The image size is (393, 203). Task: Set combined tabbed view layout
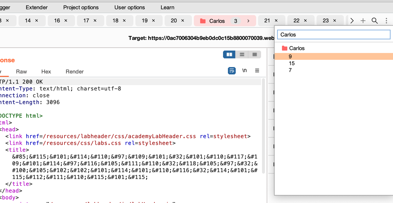click(x=254, y=54)
